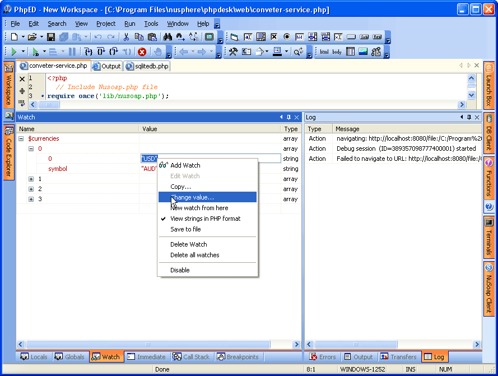Click the Save file toolbar icon
Screen dimensions: 498x376
(51, 37)
